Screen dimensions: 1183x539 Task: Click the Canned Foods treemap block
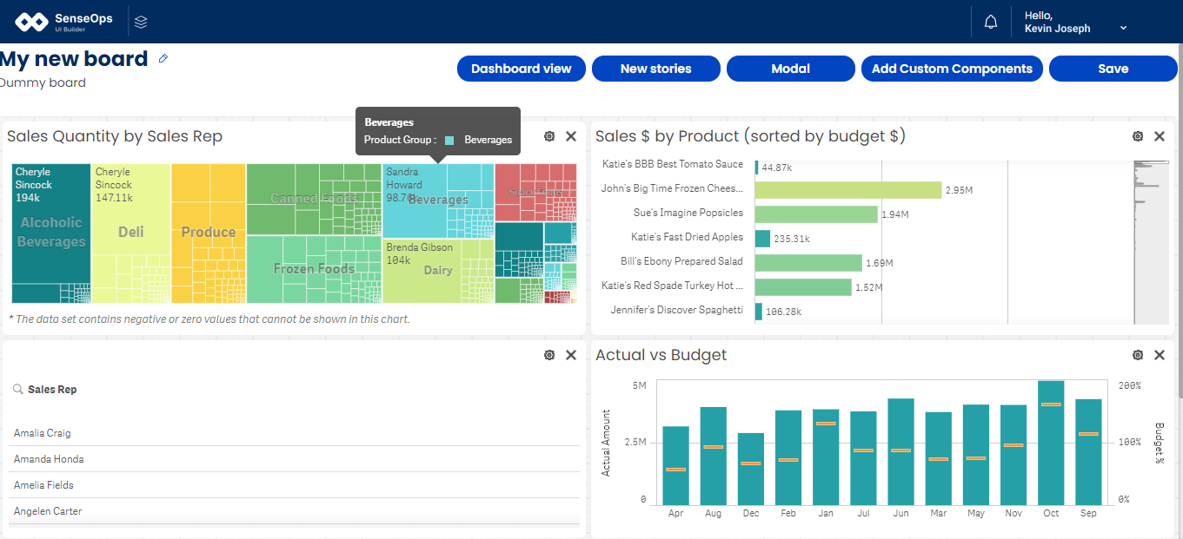[x=314, y=199]
